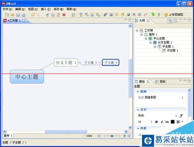Collapse the 结构 properties section
Viewport: 194px width, 147px height.
(x=138, y=91)
